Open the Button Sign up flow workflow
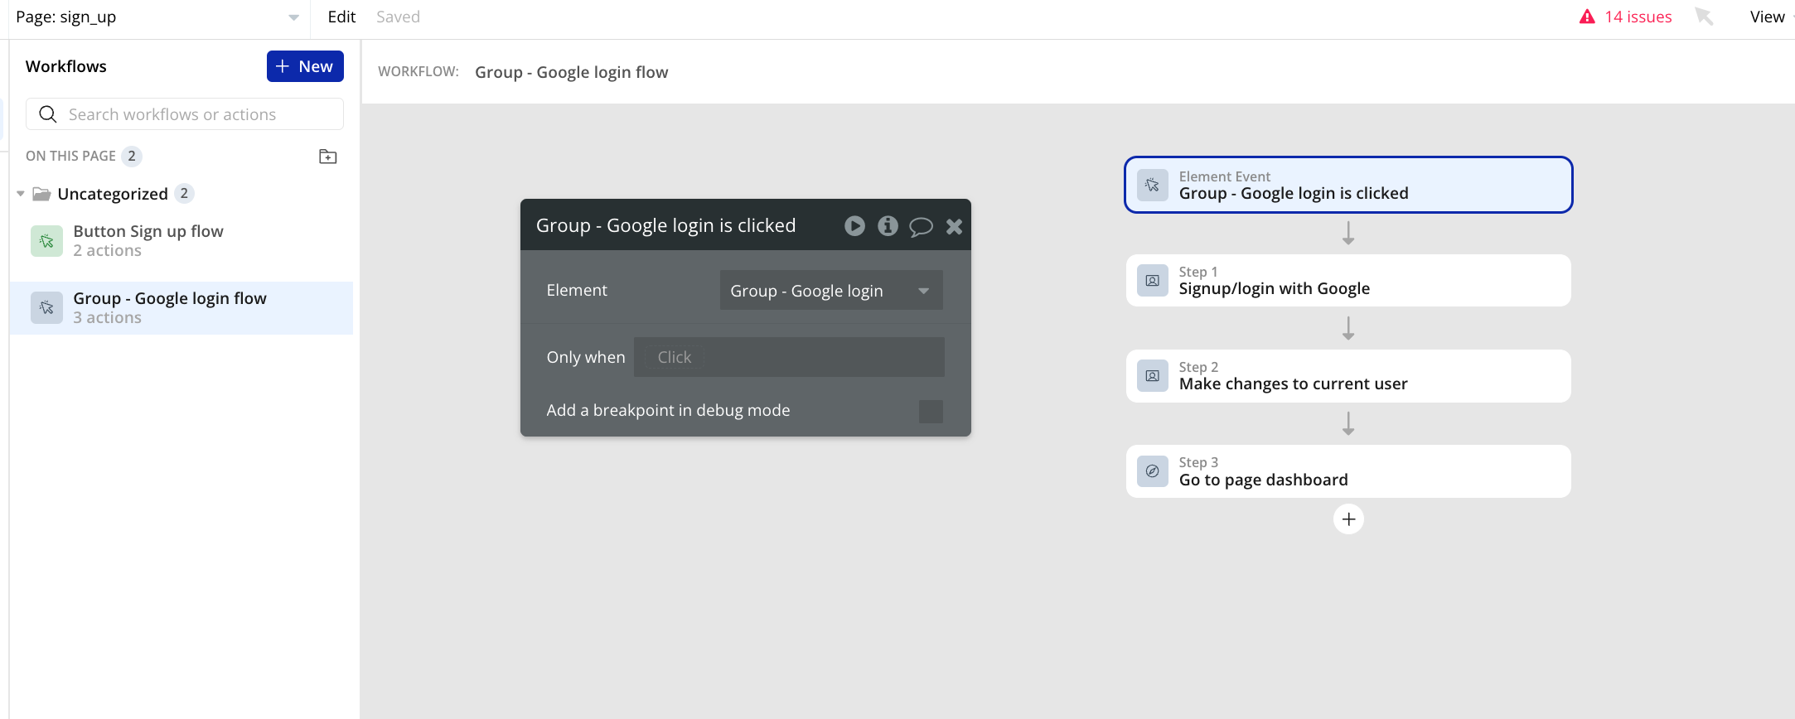 click(181, 241)
